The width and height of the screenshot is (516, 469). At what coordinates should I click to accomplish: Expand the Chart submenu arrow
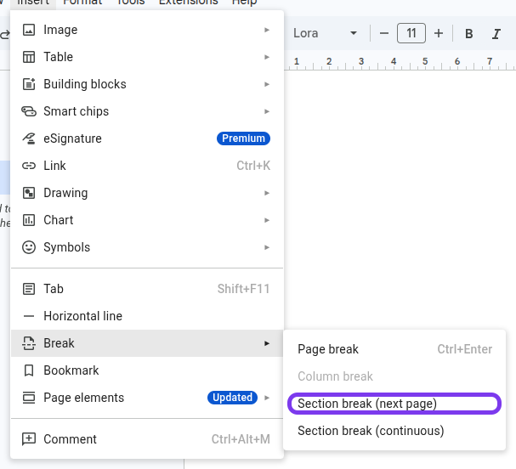point(267,220)
